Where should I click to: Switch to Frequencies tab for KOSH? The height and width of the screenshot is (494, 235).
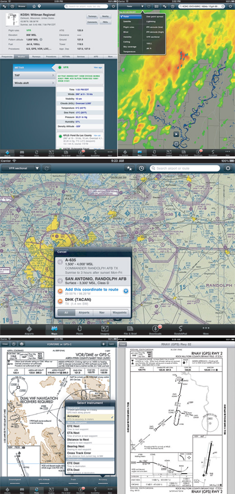[x=8, y=57]
